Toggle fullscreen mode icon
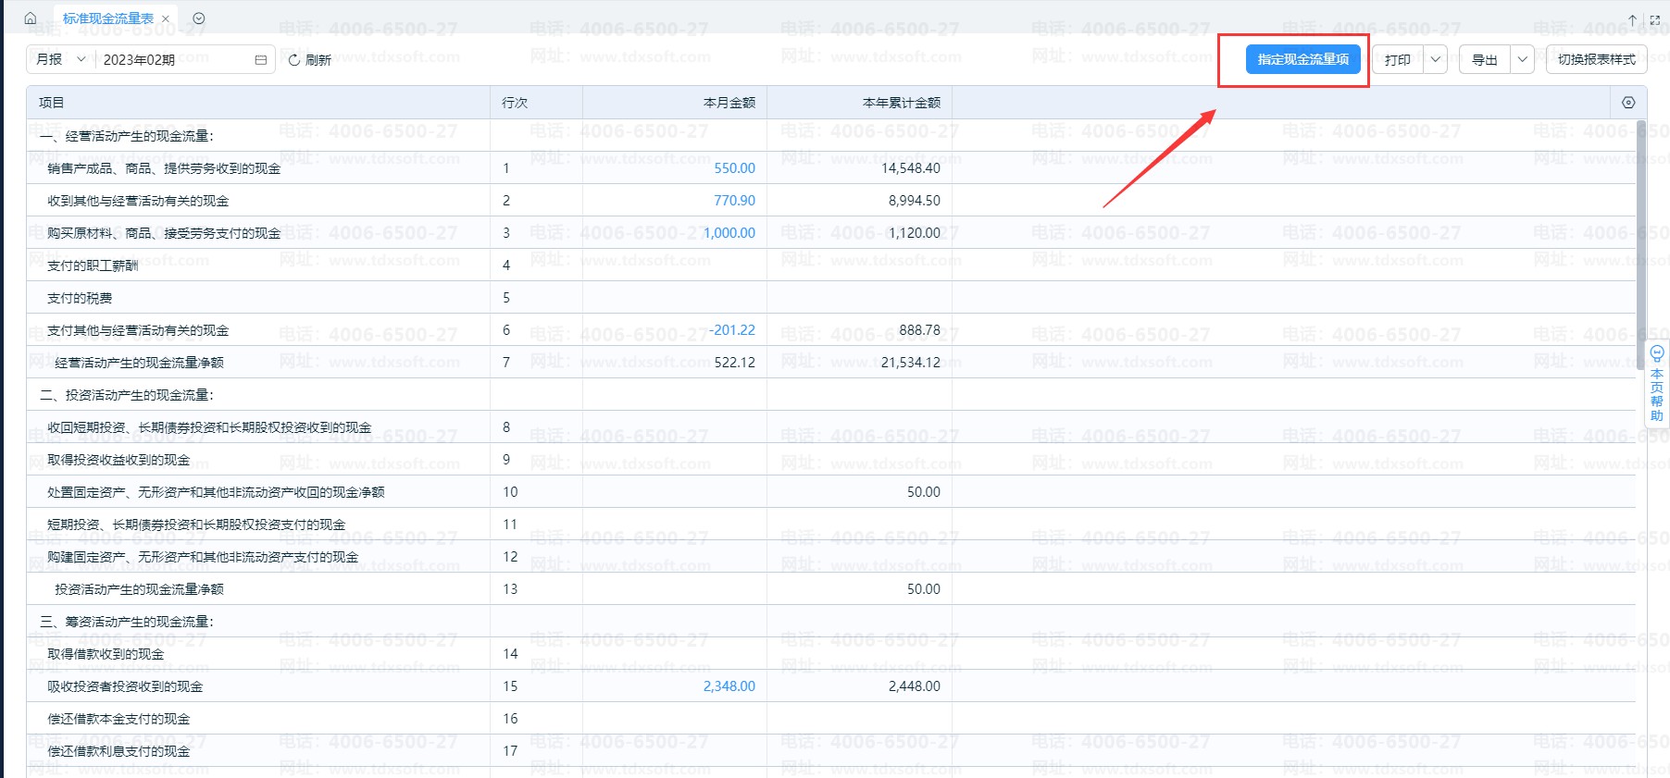The height and width of the screenshot is (778, 1670). (x=1655, y=19)
